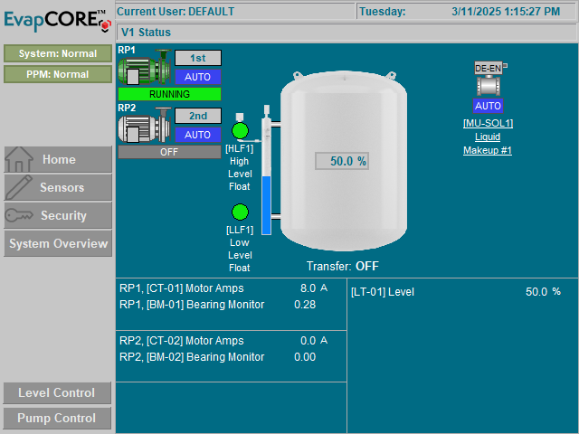This screenshot has height=434, width=579.
Task: Open Pump Control settings
Action: pyautogui.click(x=57, y=418)
